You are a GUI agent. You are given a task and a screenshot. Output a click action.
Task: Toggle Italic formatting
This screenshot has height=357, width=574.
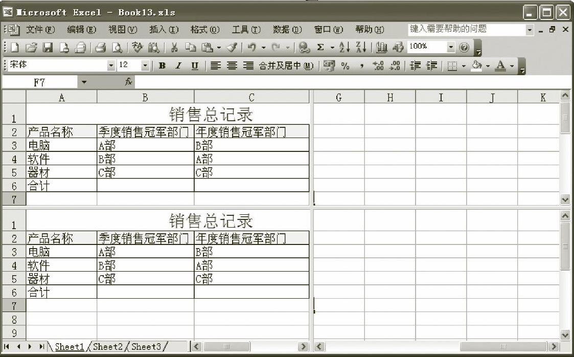pyautogui.click(x=178, y=66)
